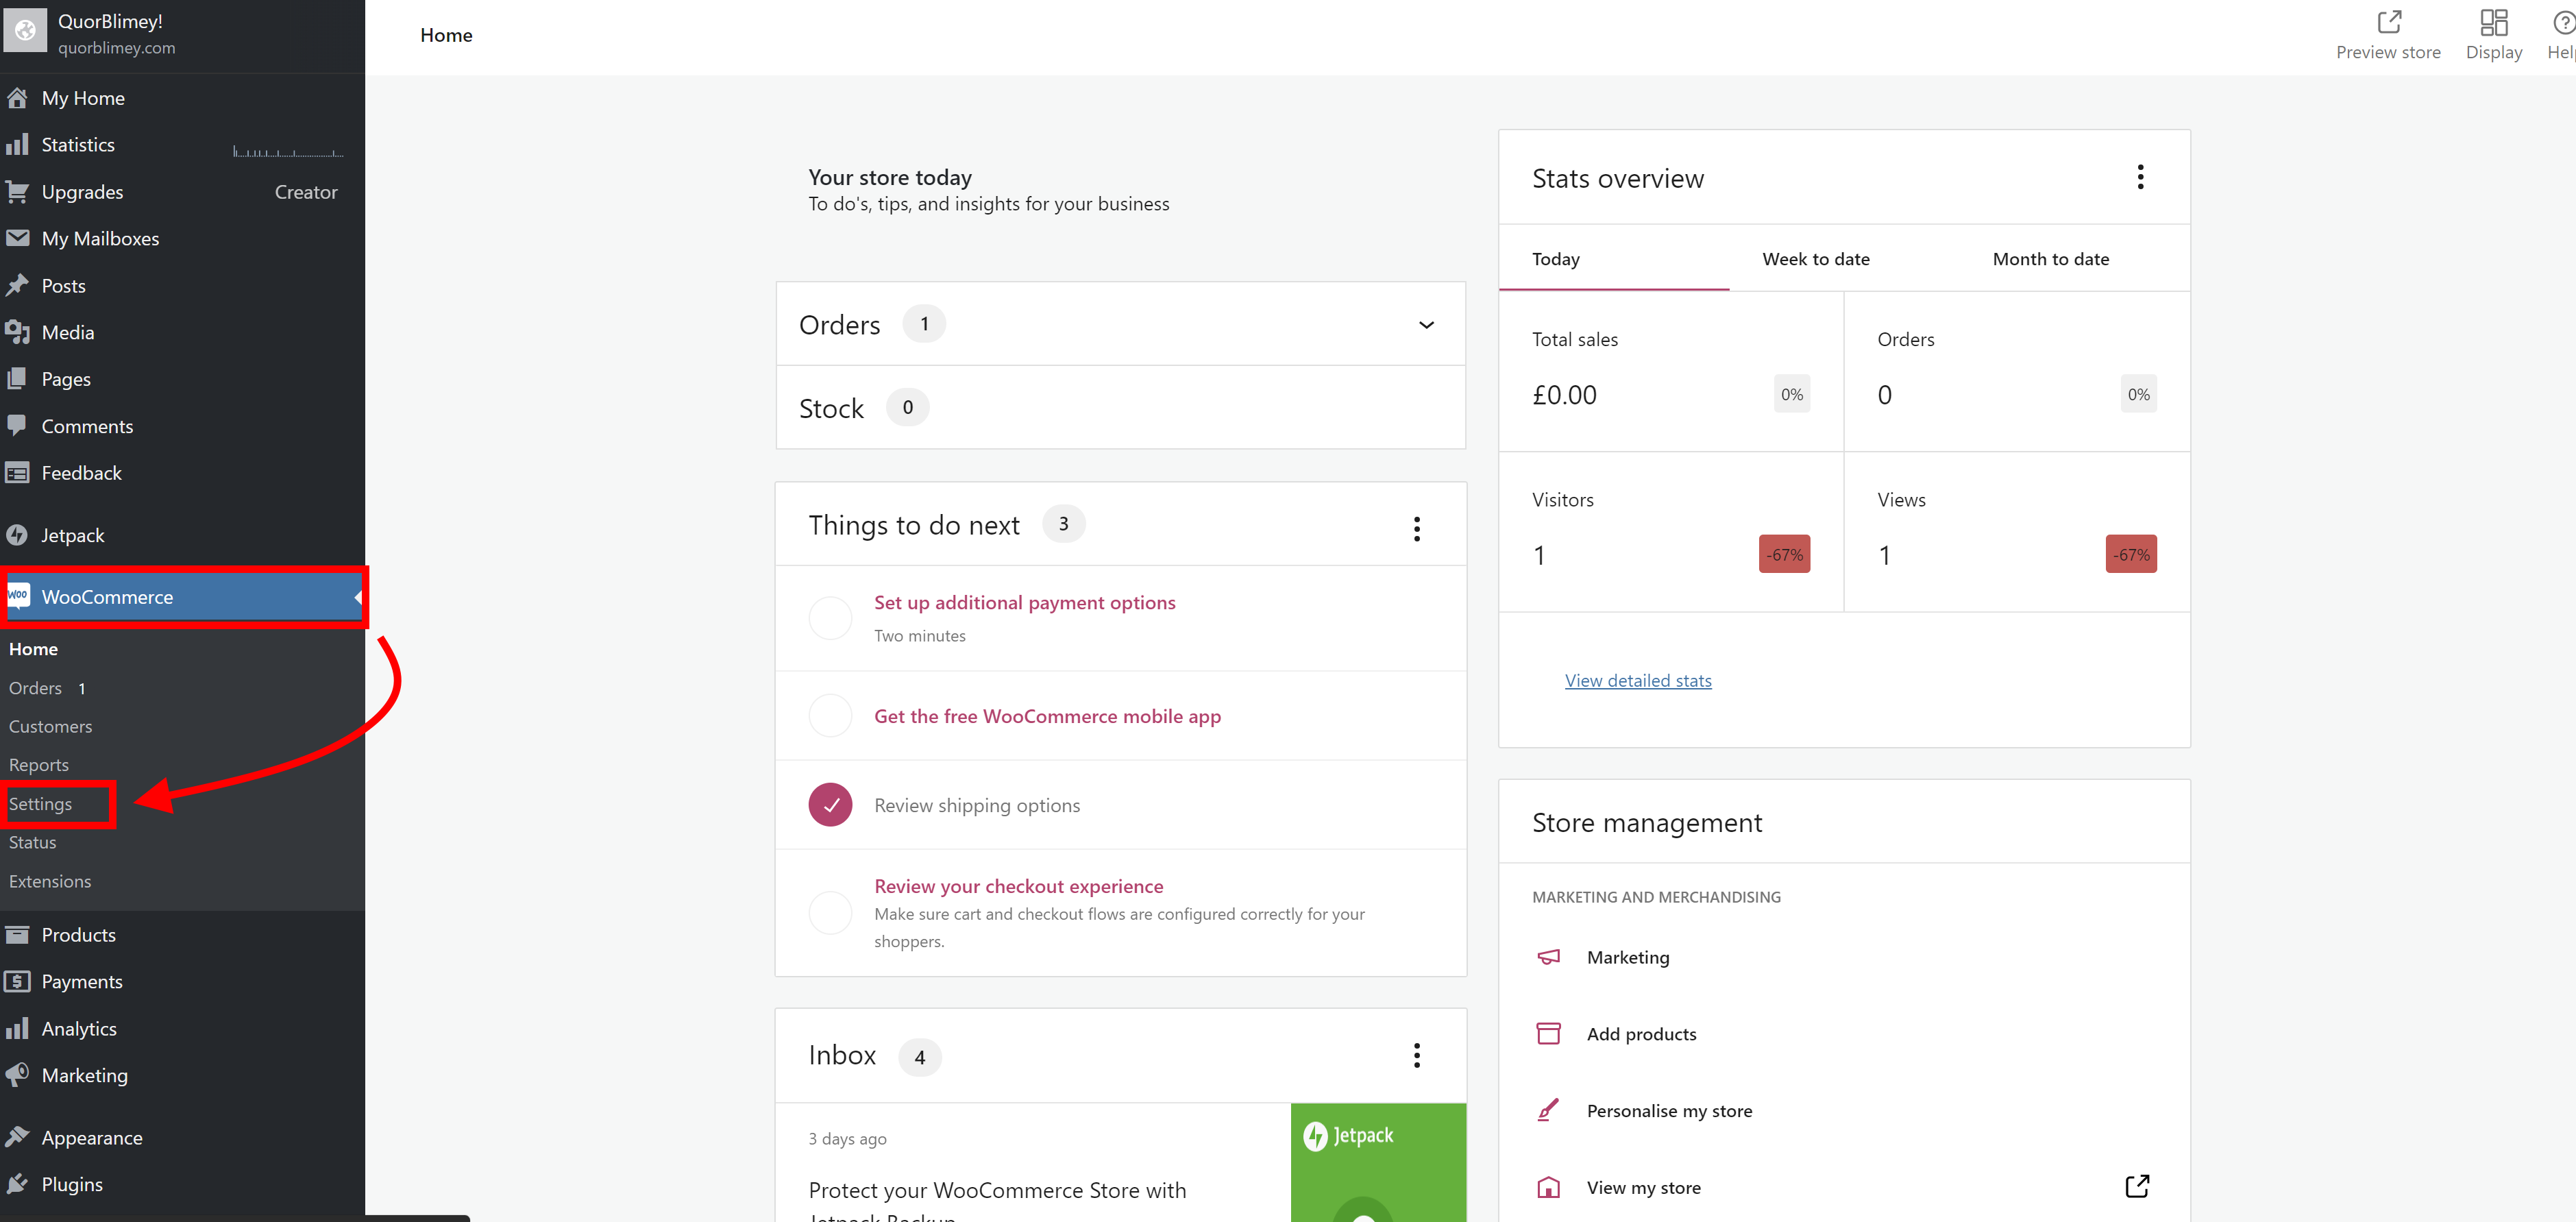2576x1222 pixels.
Task: Open WooCommerce Home submenu item
Action: coord(33,649)
